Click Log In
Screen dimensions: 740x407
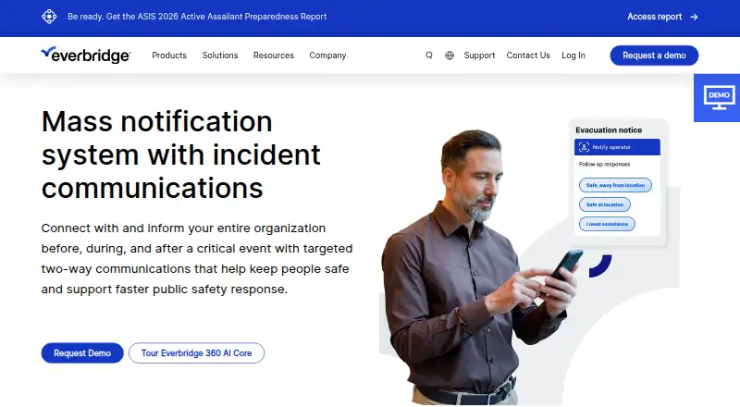573,55
